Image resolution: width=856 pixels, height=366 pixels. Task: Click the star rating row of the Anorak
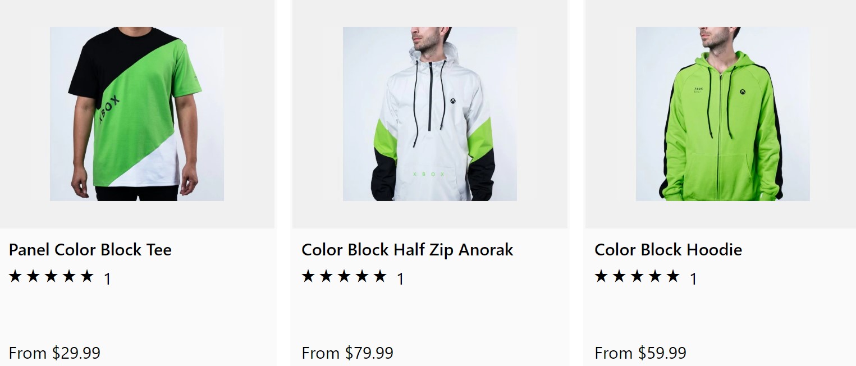[x=344, y=276]
